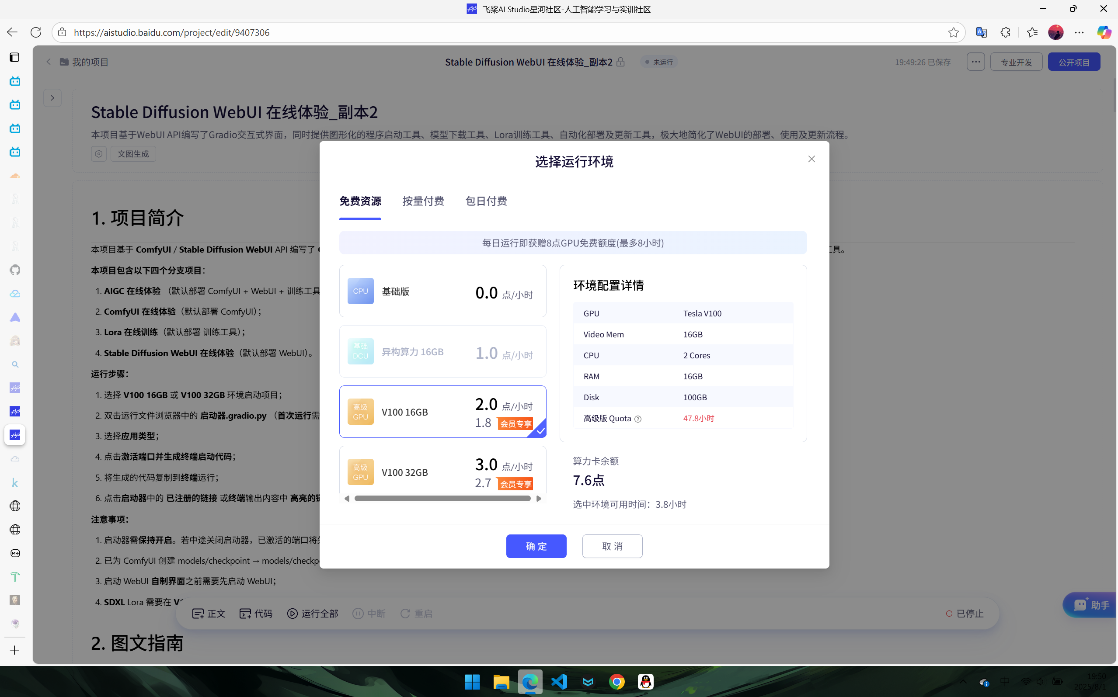The width and height of the screenshot is (1118, 697).
Task: Go back via 我的项目 chevron
Action: point(49,62)
